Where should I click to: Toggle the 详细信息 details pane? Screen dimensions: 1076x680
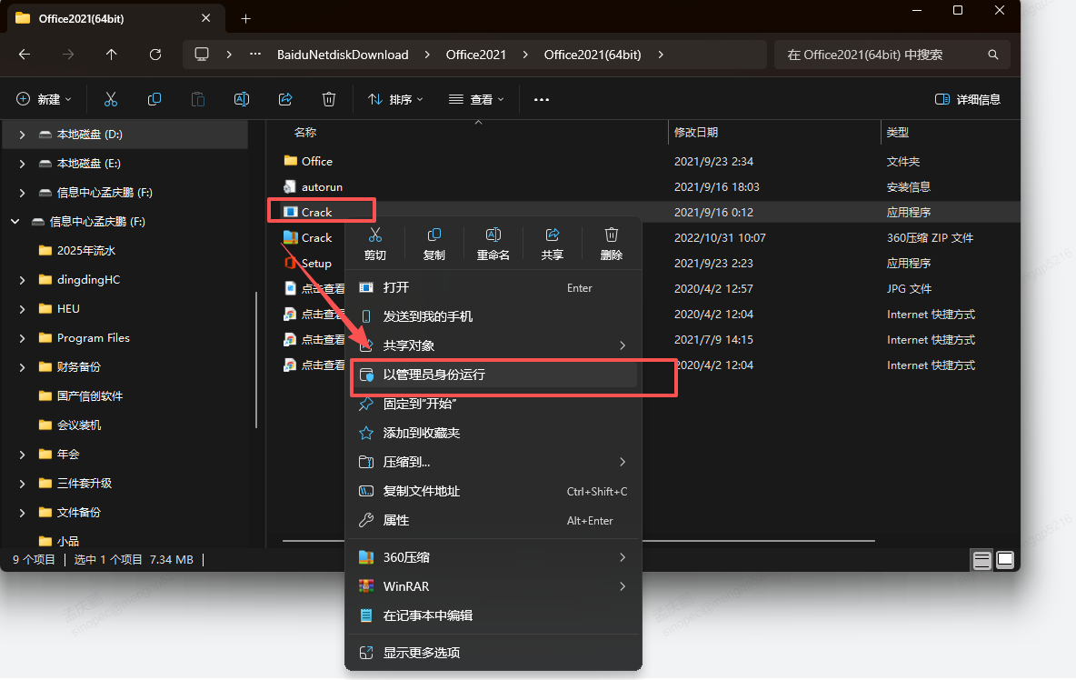pyautogui.click(x=968, y=99)
